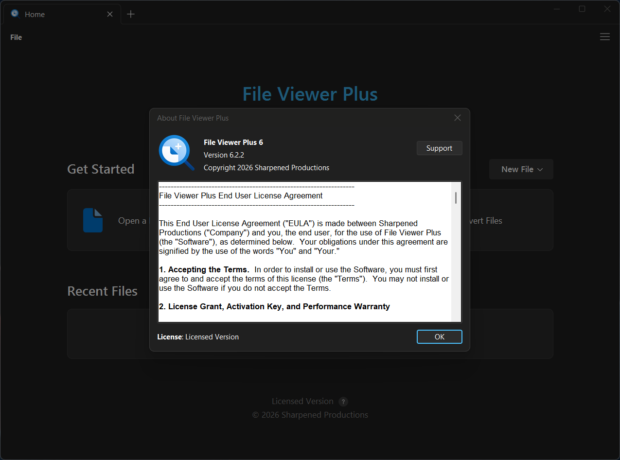The width and height of the screenshot is (620, 460).
Task: Click the footer 'Licensed Version' text
Action: click(x=302, y=401)
